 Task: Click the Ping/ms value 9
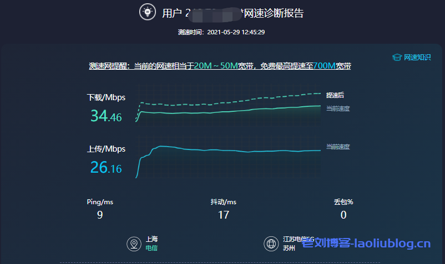100,215
